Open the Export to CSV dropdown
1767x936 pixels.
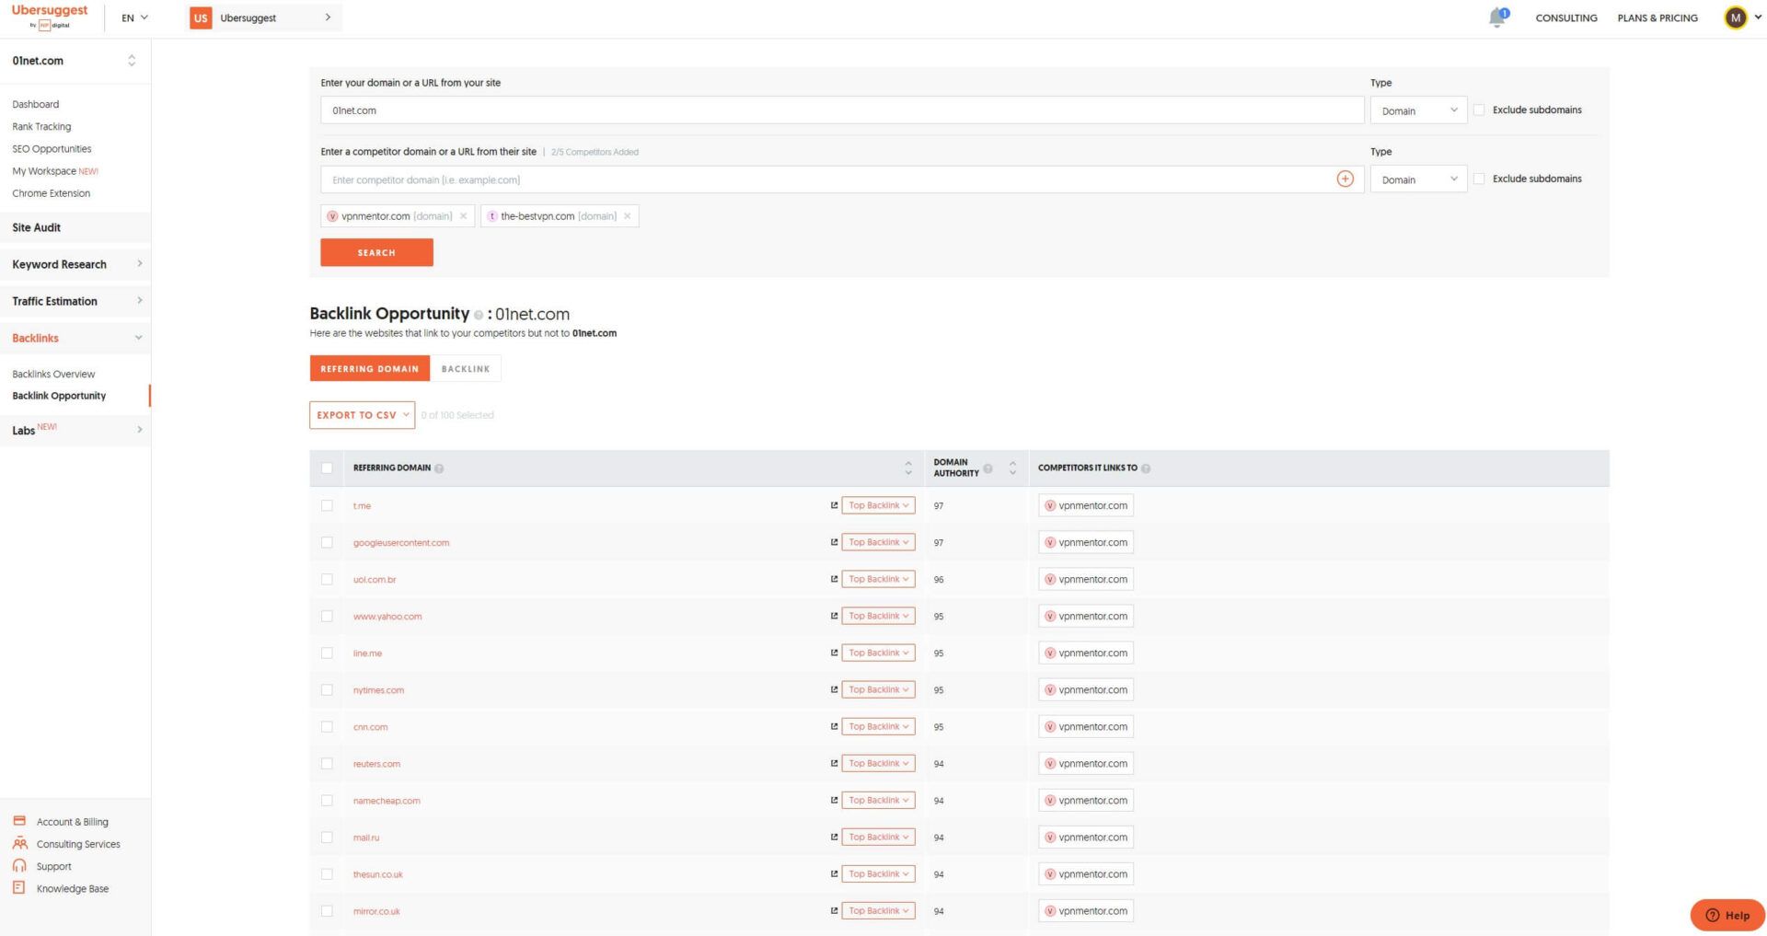pyautogui.click(x=363, y=415)
